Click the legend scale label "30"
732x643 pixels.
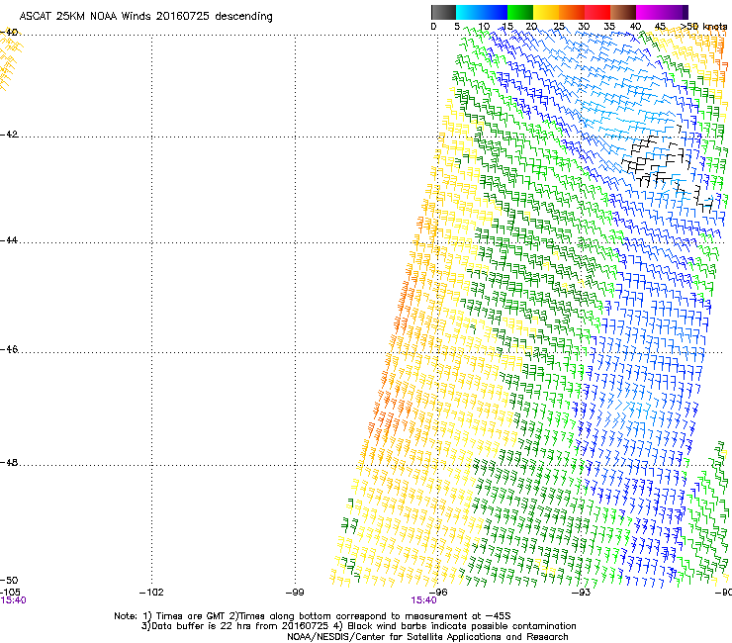click(x=584, y=27)
